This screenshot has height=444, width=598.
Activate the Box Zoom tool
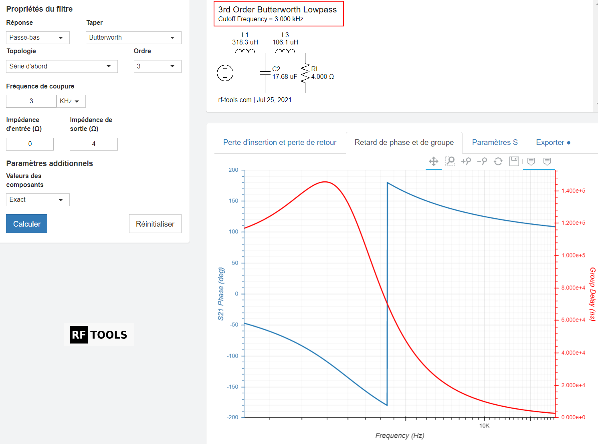(x=450, y=161)
